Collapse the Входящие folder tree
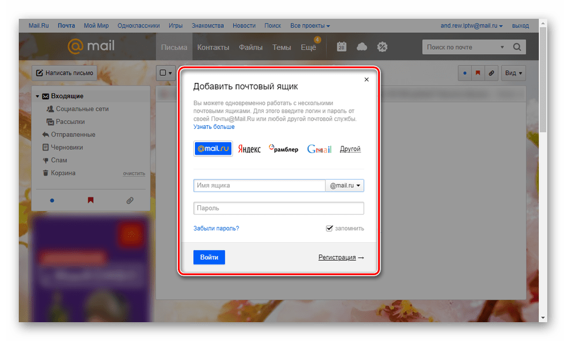The image size is (566, 341). [37, 96]
